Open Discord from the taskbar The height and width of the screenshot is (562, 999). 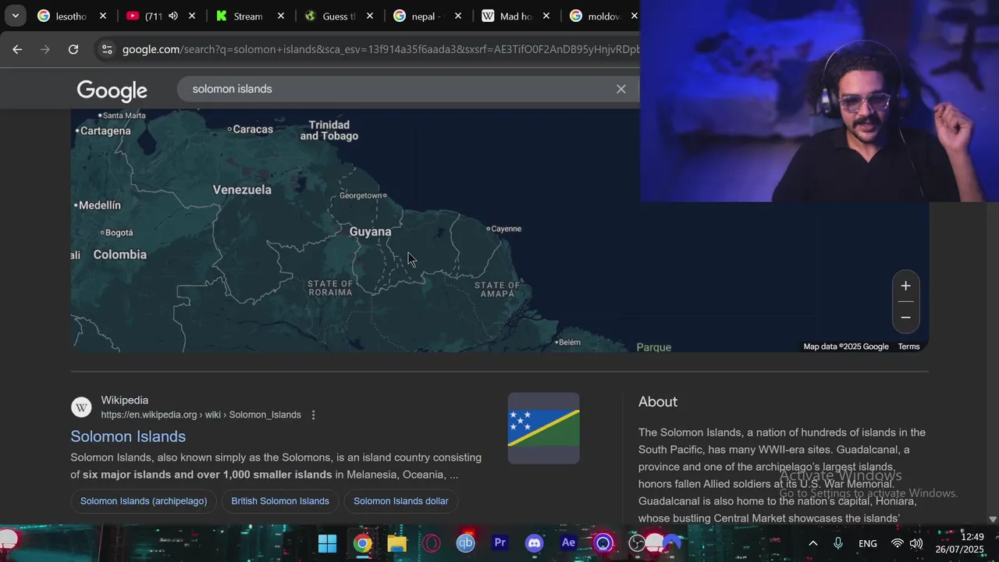point(535,543)
